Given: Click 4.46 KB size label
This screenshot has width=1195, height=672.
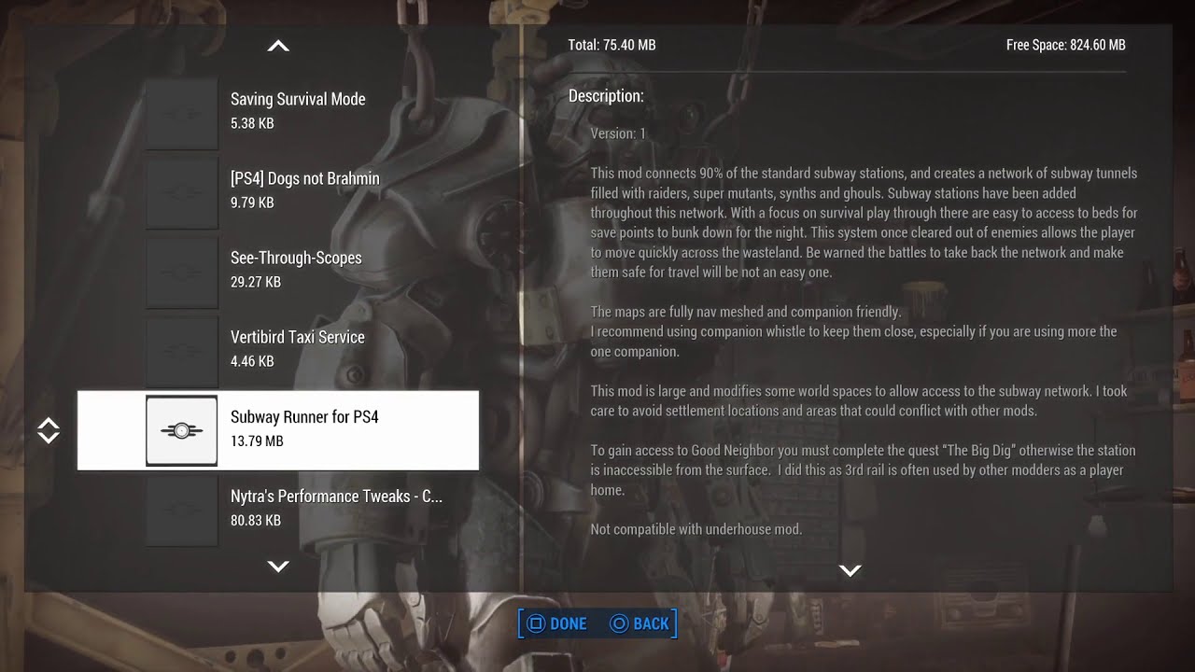Looking at the screenshot, I should coord(252,361).
